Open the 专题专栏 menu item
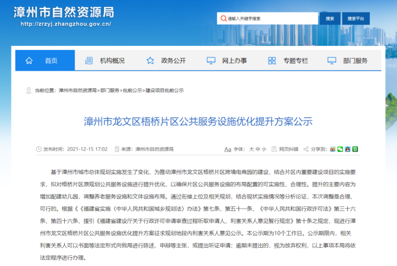 [295, 61]
